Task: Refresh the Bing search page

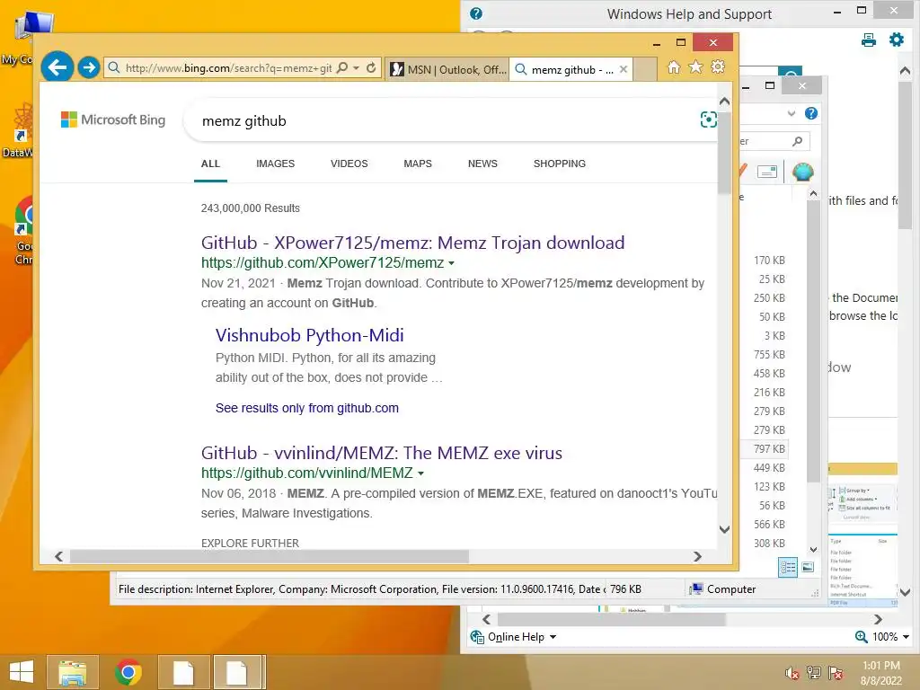Action: (x=371, y=68)
